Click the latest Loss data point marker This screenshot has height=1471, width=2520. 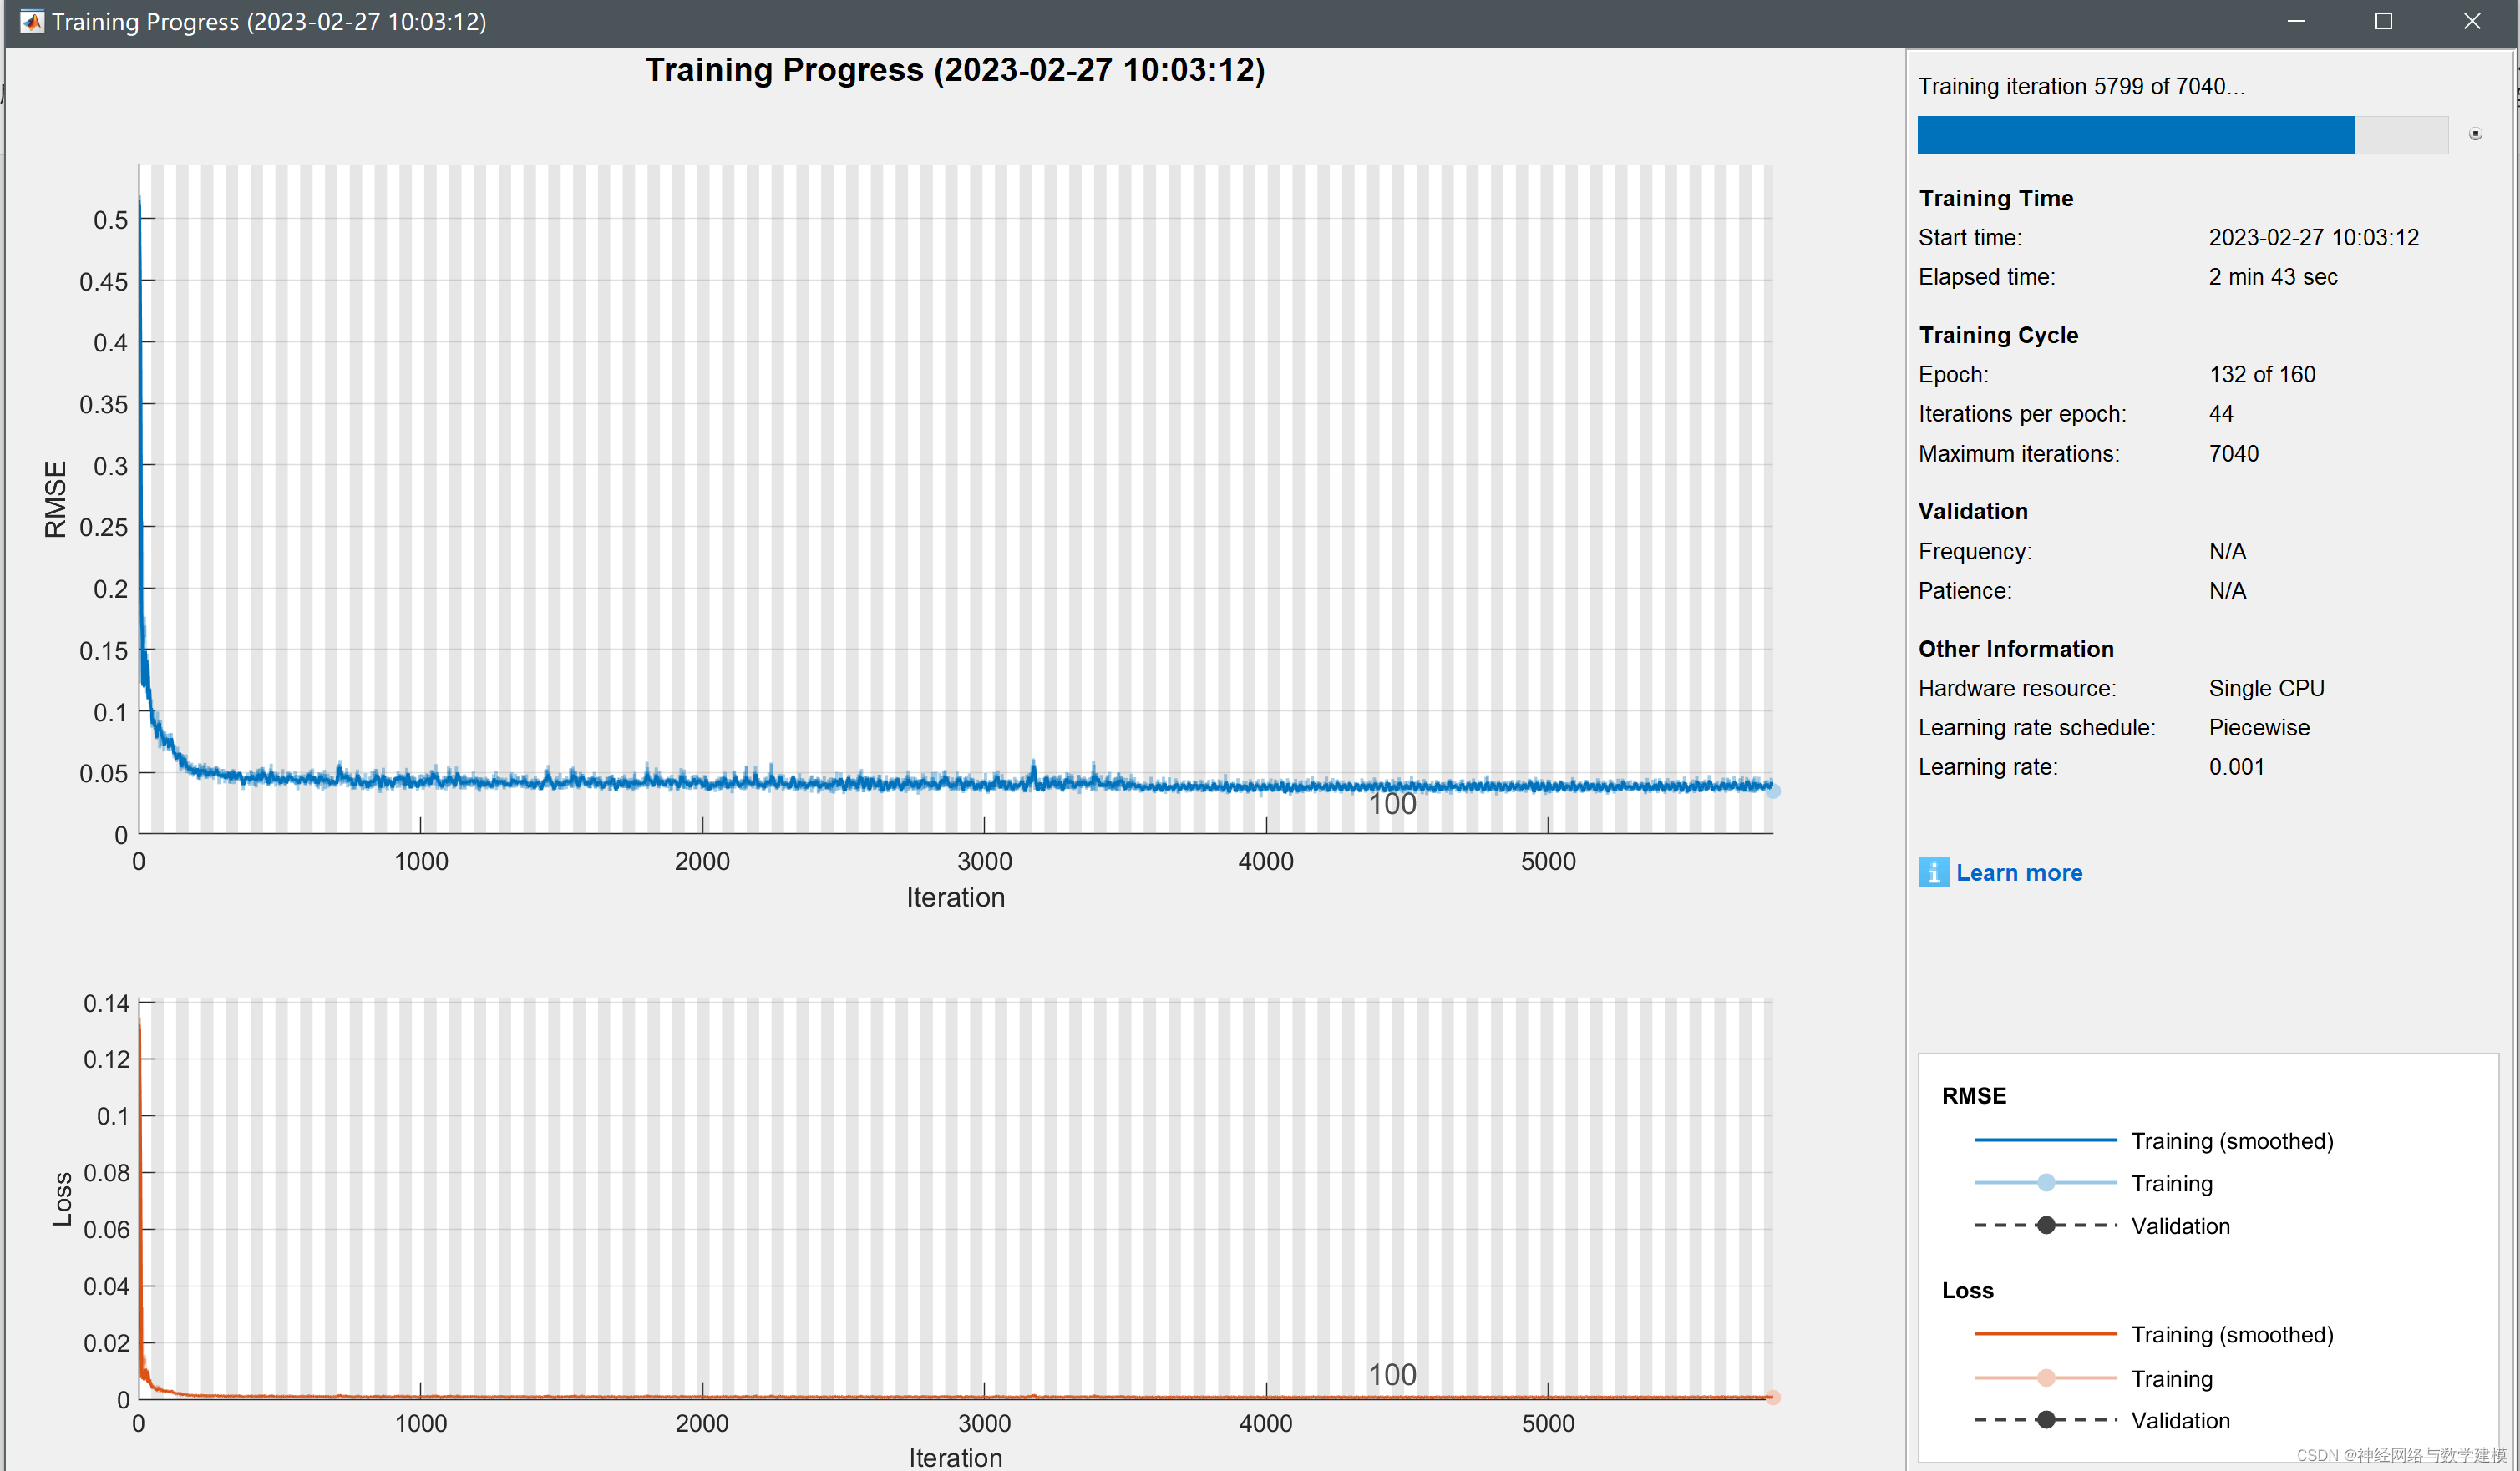point(1773,1397)
